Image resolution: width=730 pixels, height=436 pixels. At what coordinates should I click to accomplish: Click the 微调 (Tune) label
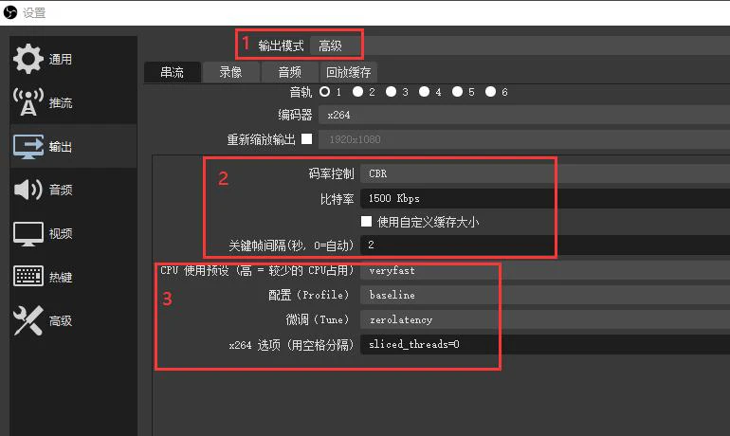click(x=318, y=319)
